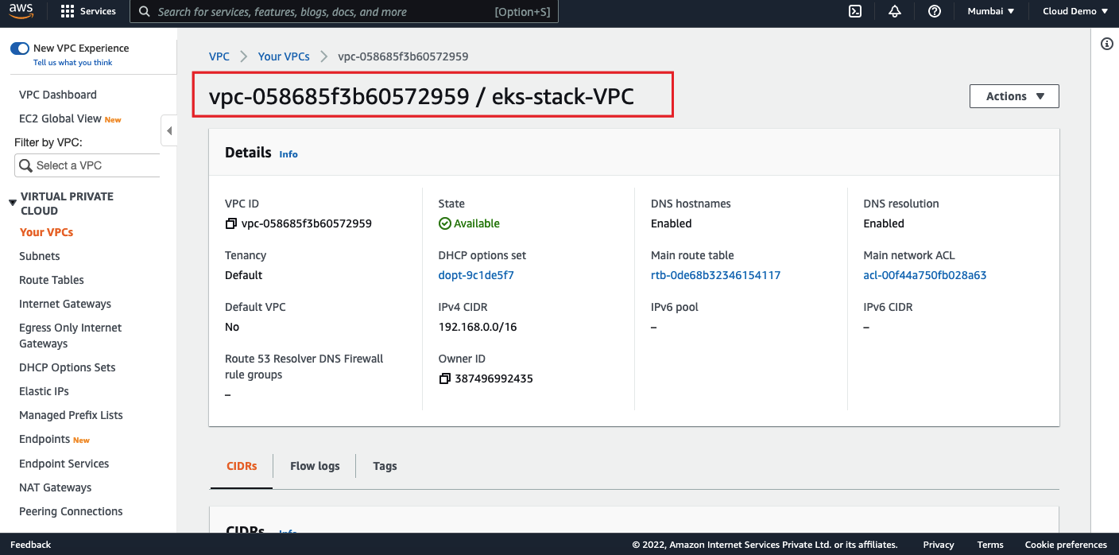Open Peering Connections in sidebar
Screen dimensions: 1119x555
[x=71, y=511]
